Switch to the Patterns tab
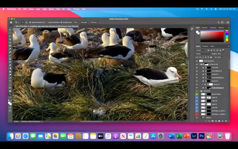238x149 pixels. point(221,28)
